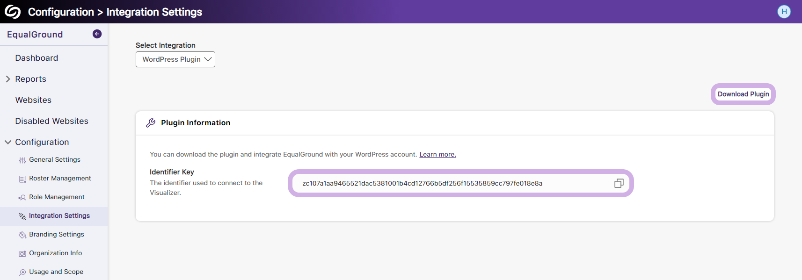Screen dimensions: 802x280
Task: Click the Identifier Key text field
Action: point(460,183)
